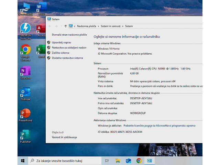Click the address bar computer icon
220x165 pixels.
coord(71,26)
